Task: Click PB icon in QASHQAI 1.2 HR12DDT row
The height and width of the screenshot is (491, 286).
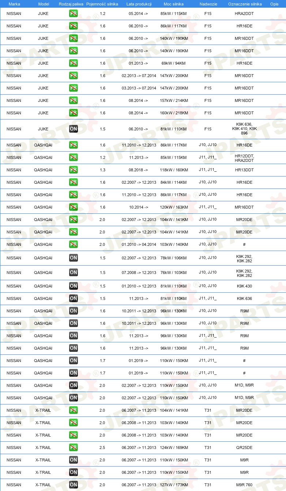Action: coord(74,157)
